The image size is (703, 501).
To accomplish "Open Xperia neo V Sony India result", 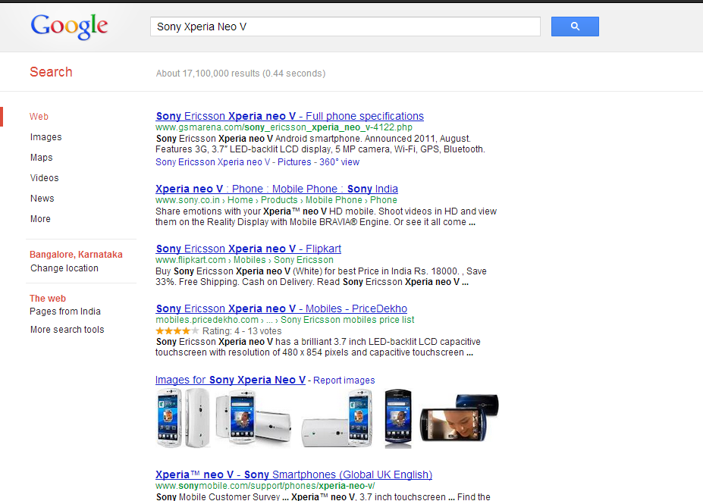I will click(277, 189).
